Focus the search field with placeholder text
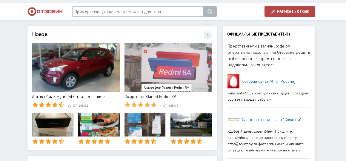This screenshot has width=346, height=161. point(138,11)
